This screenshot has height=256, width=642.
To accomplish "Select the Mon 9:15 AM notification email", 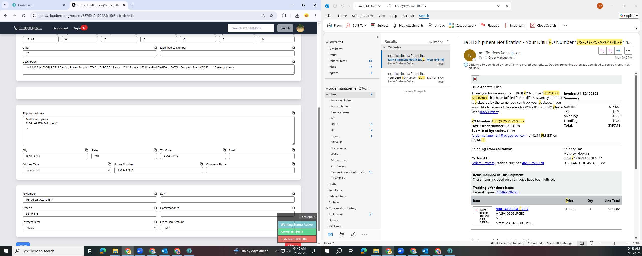I will [x=416, y=77].
